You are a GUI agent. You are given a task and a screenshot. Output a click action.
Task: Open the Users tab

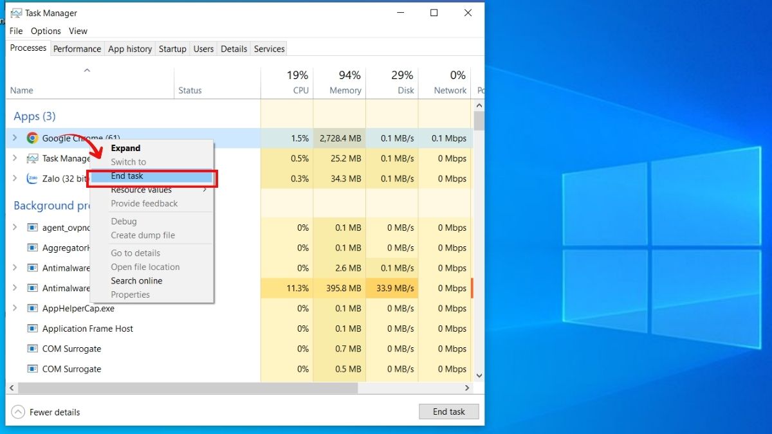[x=203, y=49]
